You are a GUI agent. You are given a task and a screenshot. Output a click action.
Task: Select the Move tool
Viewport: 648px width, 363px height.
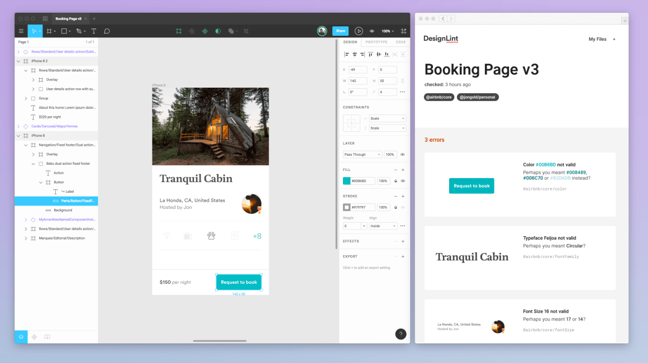(34, 31)
